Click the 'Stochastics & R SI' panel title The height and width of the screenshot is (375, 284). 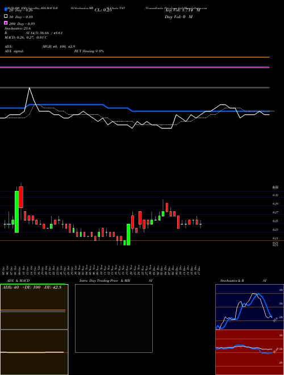(x=243, y=281)
